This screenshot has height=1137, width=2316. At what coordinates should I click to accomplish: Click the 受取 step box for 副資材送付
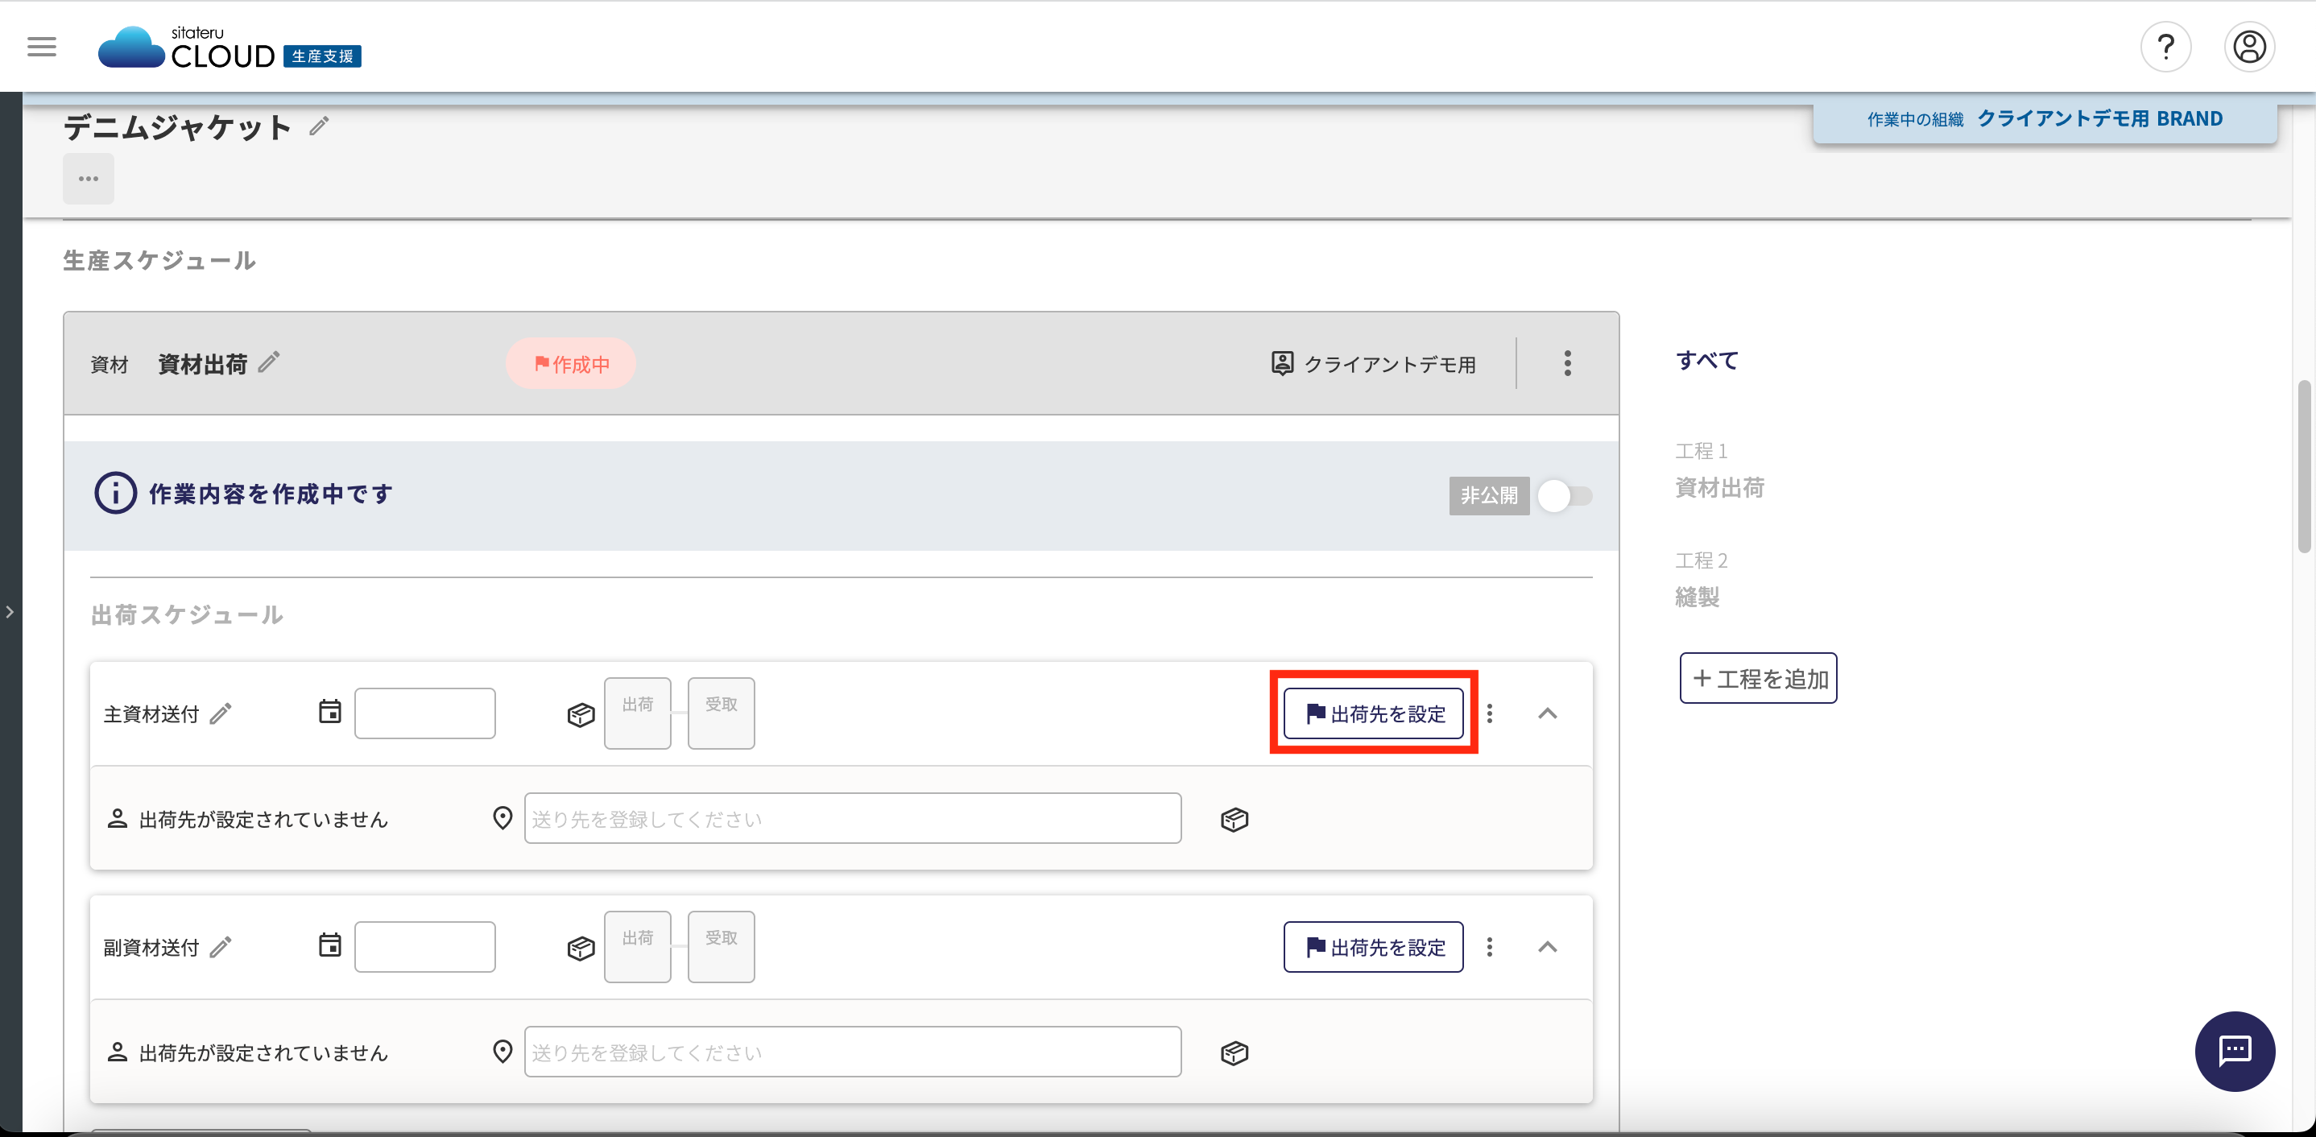point(721,947)
